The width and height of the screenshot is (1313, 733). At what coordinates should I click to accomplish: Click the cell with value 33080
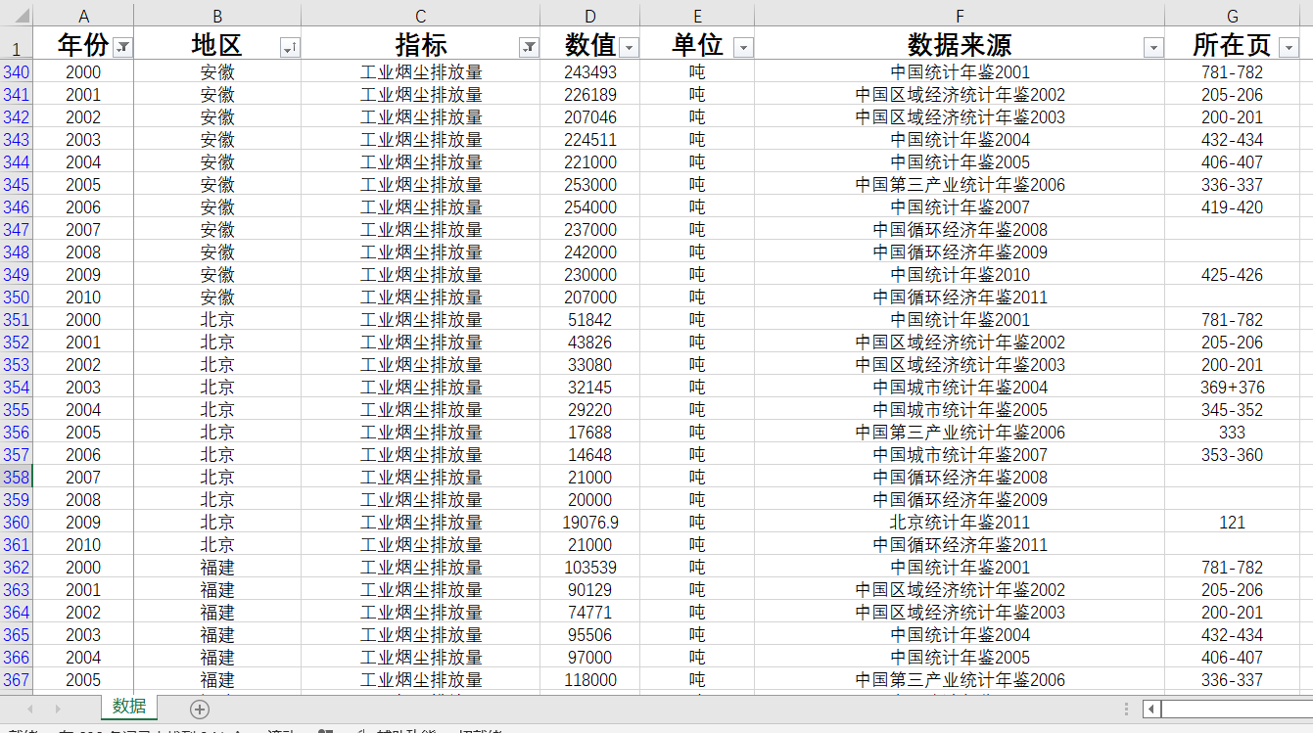tap(590, 365)
